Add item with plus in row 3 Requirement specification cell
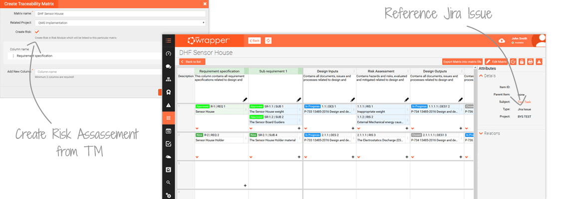 (245, 185)
